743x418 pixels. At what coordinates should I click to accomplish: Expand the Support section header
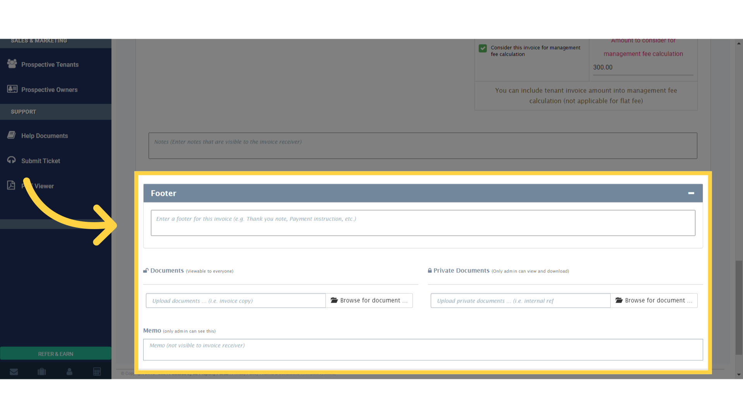(x=24, y=112)
